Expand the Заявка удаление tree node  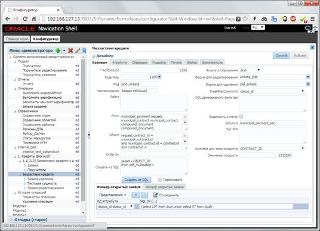(x=24, y=179)
